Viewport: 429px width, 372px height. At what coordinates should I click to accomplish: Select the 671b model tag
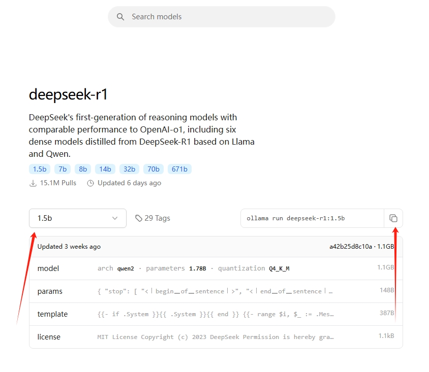(179, 169)
